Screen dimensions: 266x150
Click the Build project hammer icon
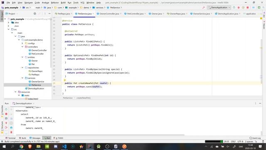tap(204, 7)
